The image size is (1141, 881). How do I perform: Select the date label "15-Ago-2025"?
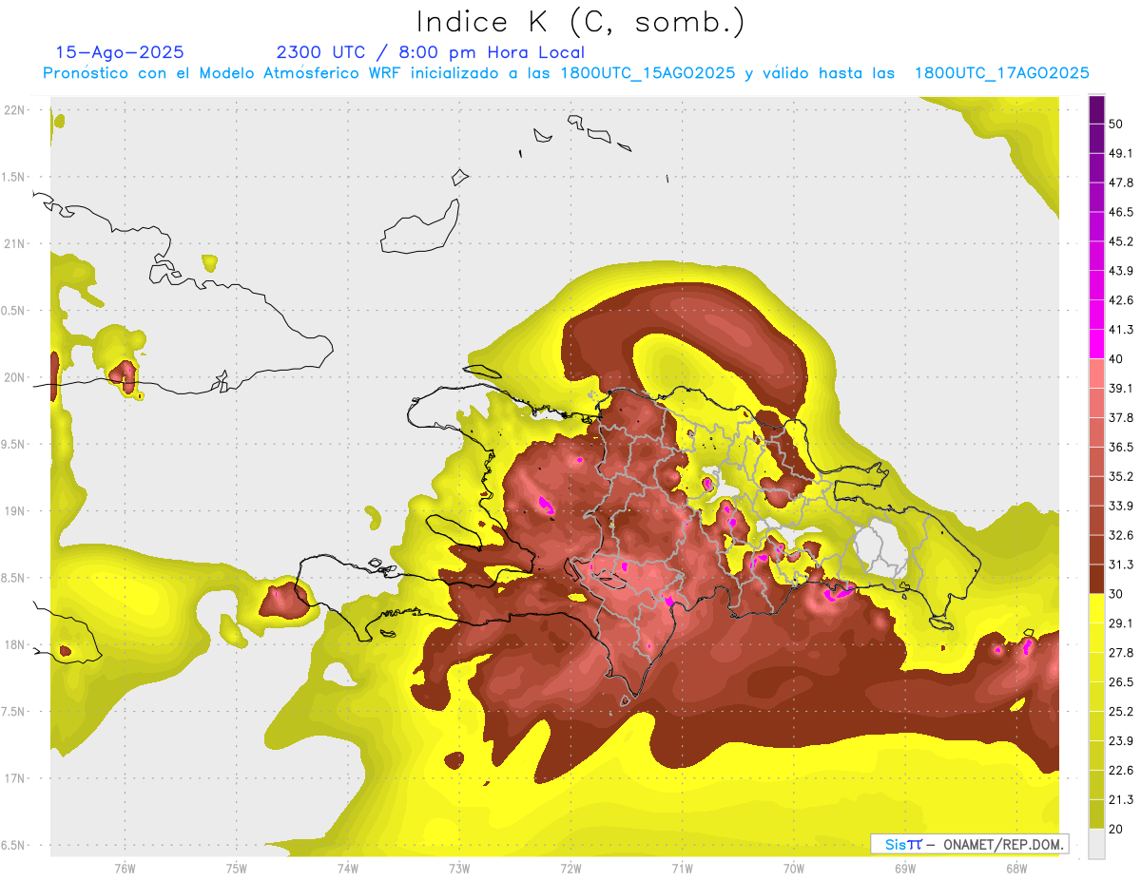120,52
